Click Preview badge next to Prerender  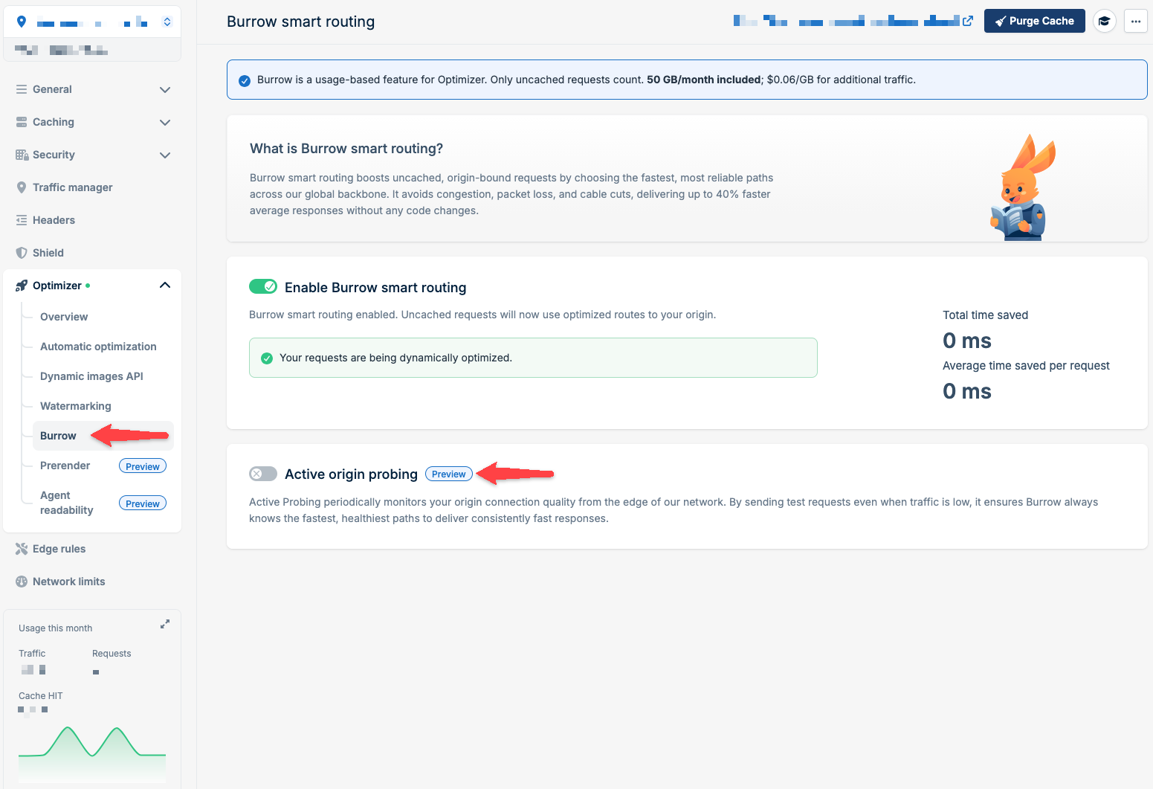coord(143,466)
